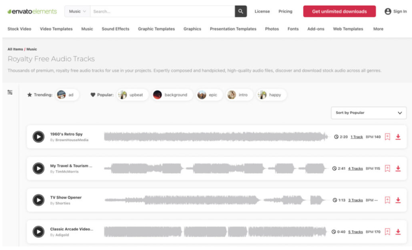Open the License link
Viewport: 412px width, 250px height.
click(x=262, y=11)
